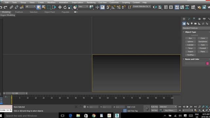Image resolution: width=210 pixels, height=118 pixels.
Task: Open the Modifiers menu
Action: click(x=51, y=2)
